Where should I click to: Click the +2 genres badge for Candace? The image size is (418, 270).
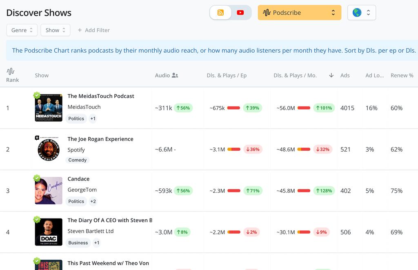coord(93,201)
